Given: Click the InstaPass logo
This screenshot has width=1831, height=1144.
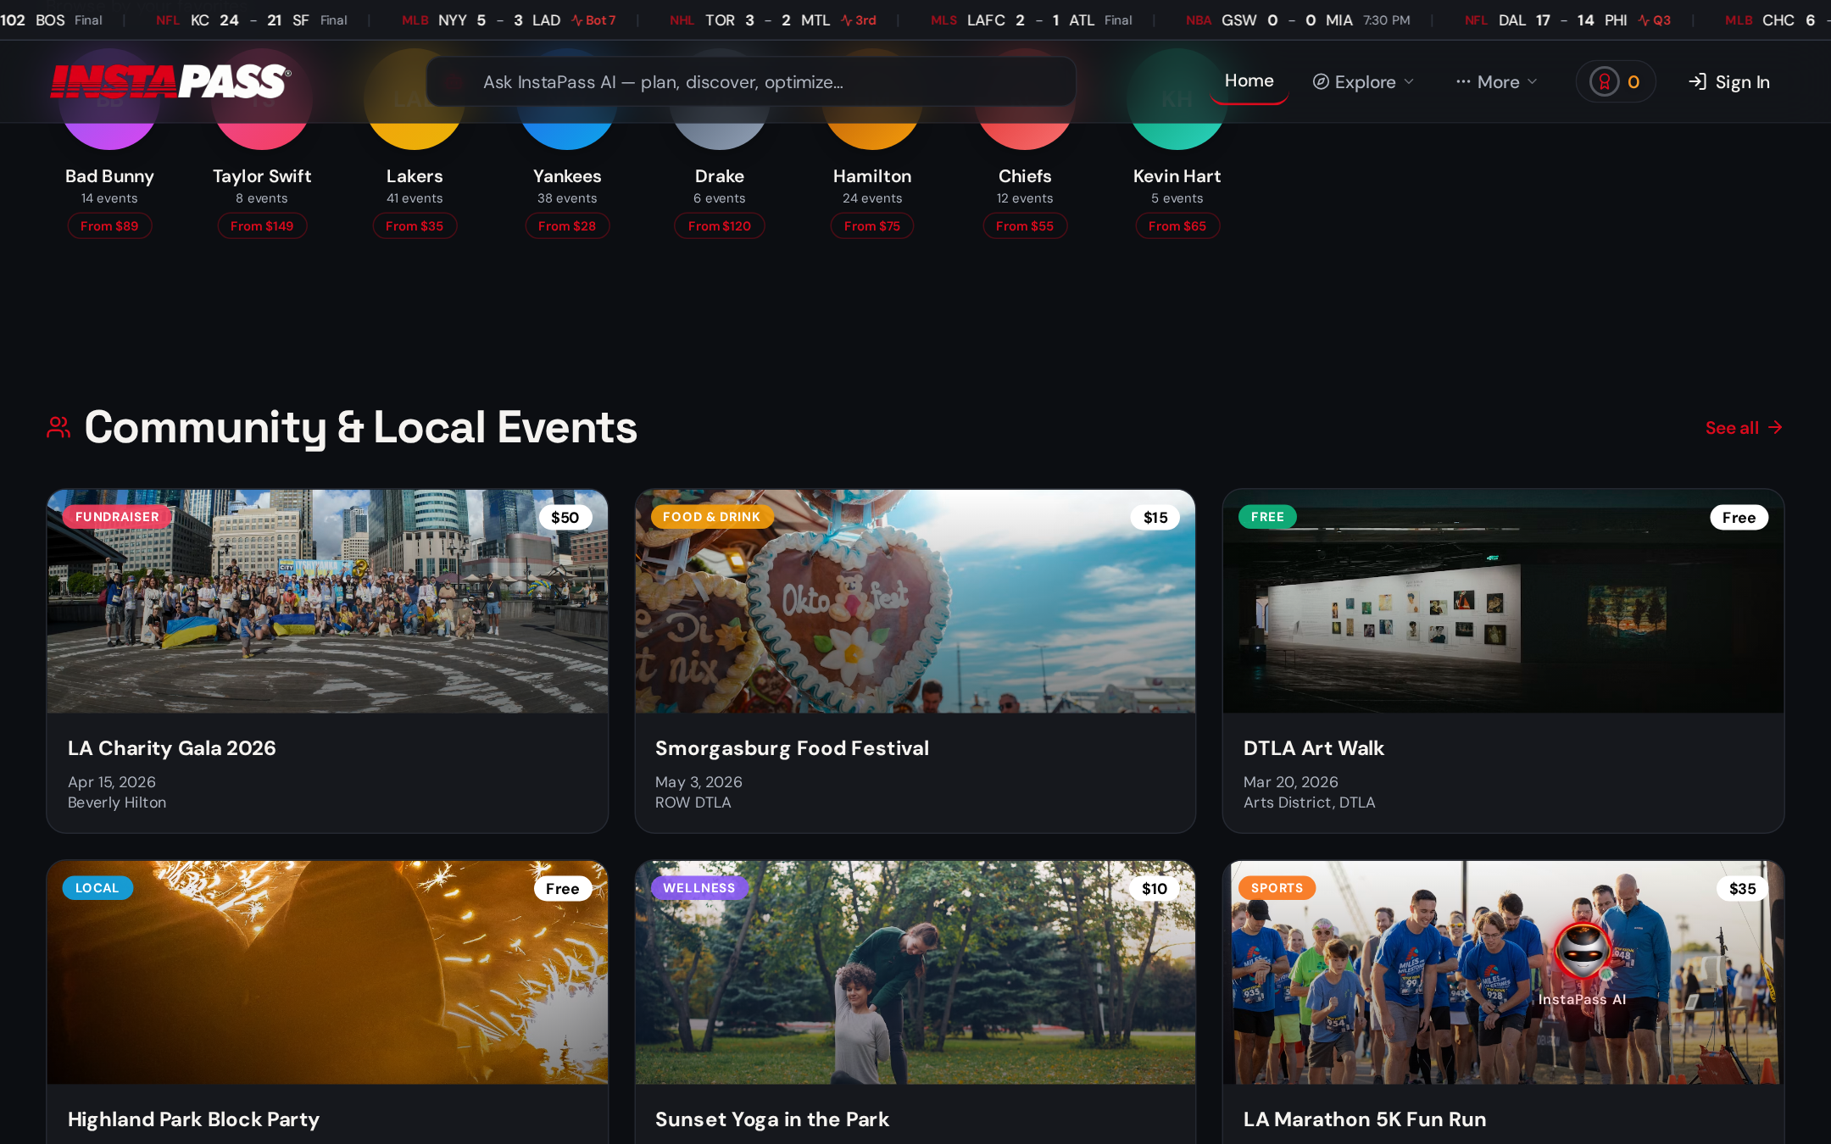Looking at the screenshot, I should point(171,81).
